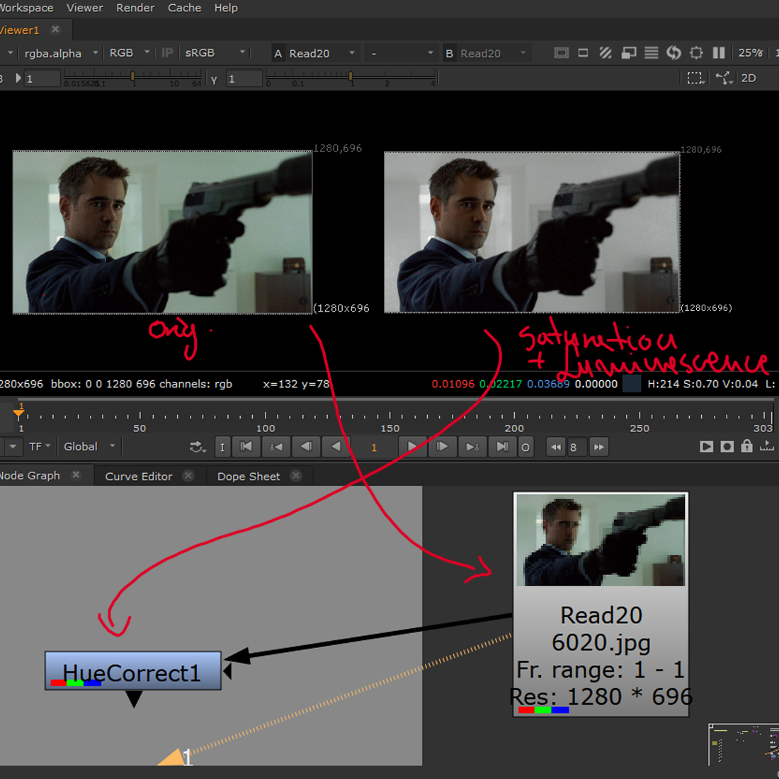779x779 pixels.
Task: Click the current frame number field
Action: coord(375,447)
